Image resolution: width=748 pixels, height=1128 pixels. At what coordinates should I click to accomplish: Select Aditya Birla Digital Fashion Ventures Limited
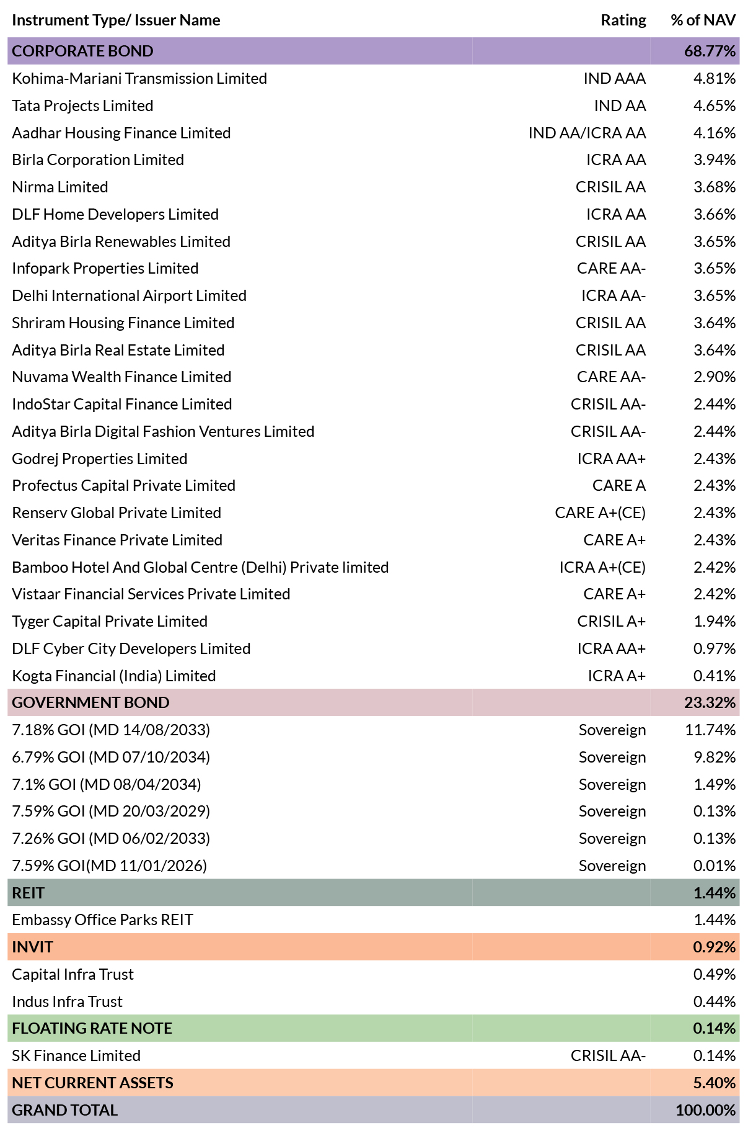pyautogui.click(x=163, y=431)
